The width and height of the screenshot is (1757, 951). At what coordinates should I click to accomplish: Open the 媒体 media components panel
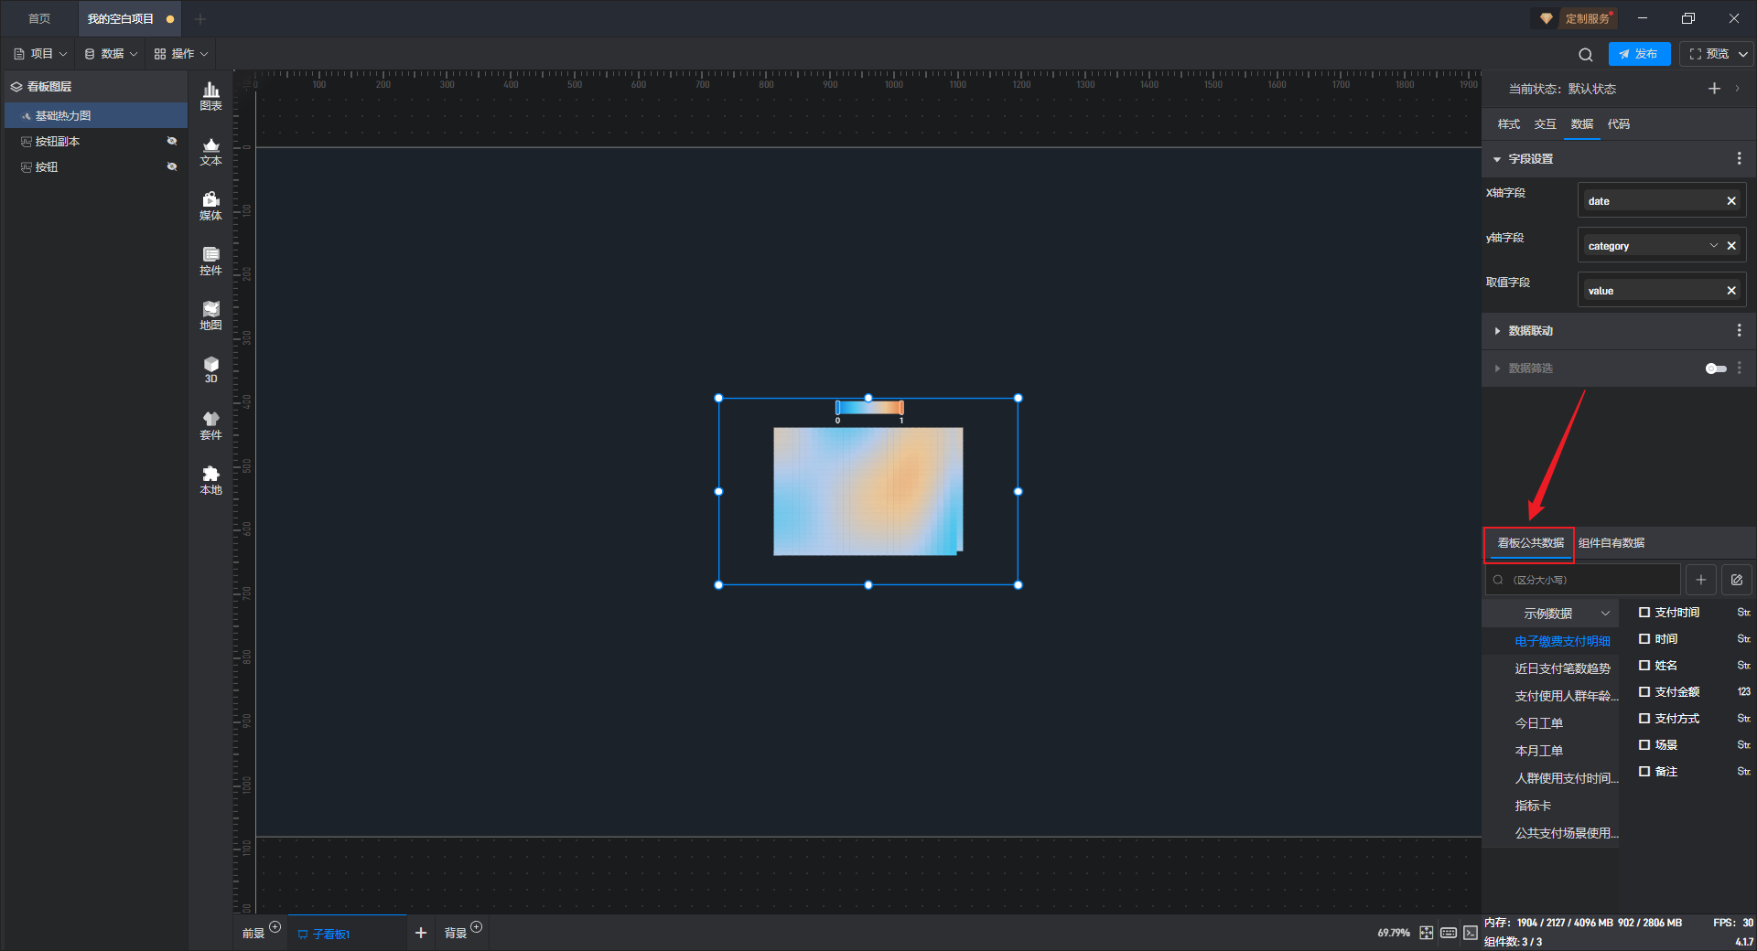(x=210, y=206)
